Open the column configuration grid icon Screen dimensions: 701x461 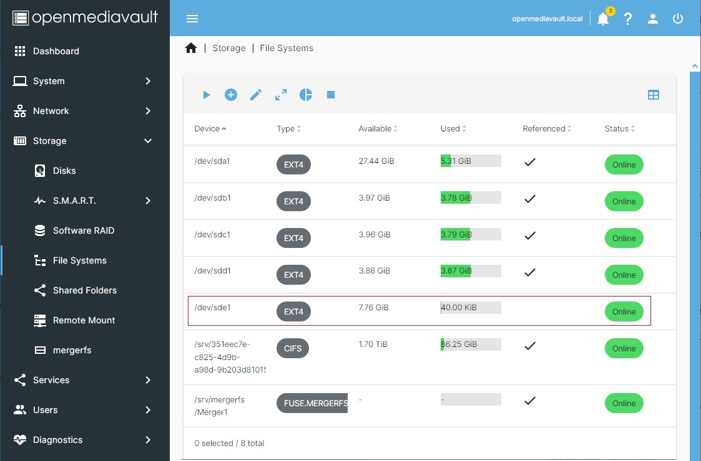pos(654,95)
